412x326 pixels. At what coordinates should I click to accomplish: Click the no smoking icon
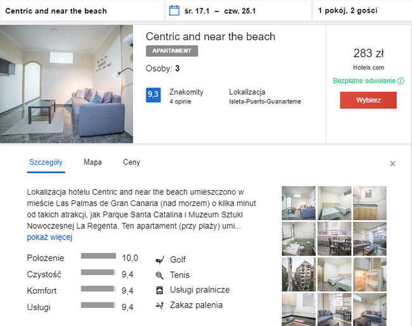pos(159,306)
